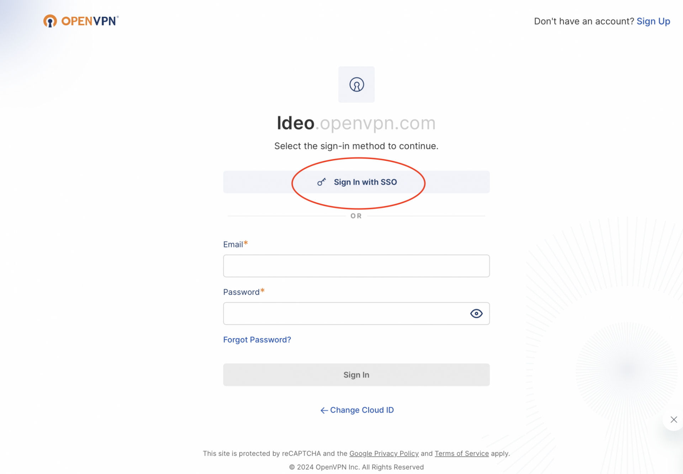The image size is (683, 474).
Task: Click the left arrow beside Change Cloud ID
Action: coord(324,410)
